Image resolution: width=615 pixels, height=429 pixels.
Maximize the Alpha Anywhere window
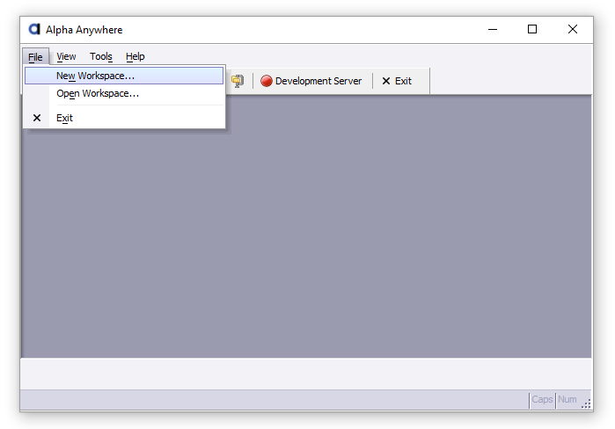(531, 29)
